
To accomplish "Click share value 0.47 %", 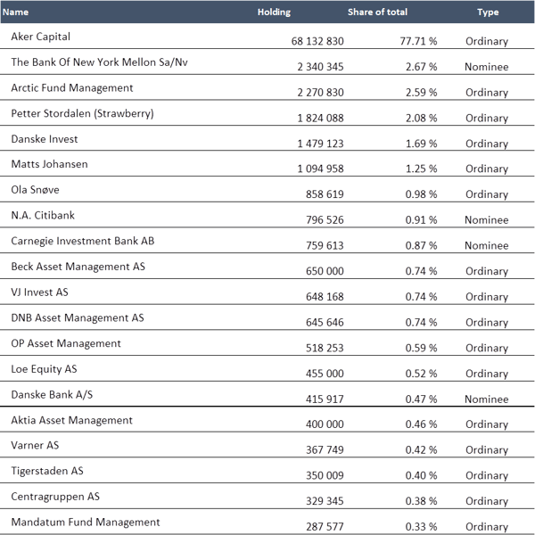I will [x=422, y=399].
